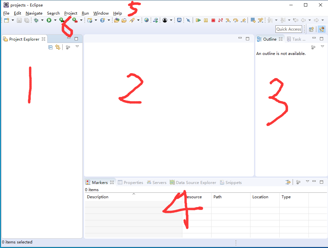This screenshot has width=328, height=248.
Task: Switch to the Snippets tab
Action: click(231, 183)
